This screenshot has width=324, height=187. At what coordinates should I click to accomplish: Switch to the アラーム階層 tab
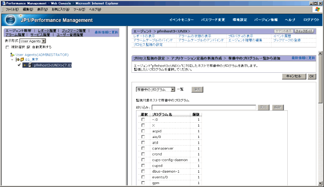point(15,35)
